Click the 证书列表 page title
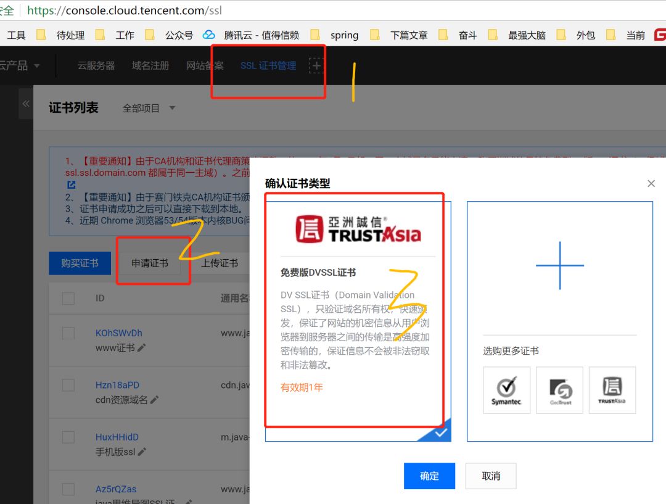Image resolution: width=666 pixels, height=504 pixels. (x=73, y=108)
